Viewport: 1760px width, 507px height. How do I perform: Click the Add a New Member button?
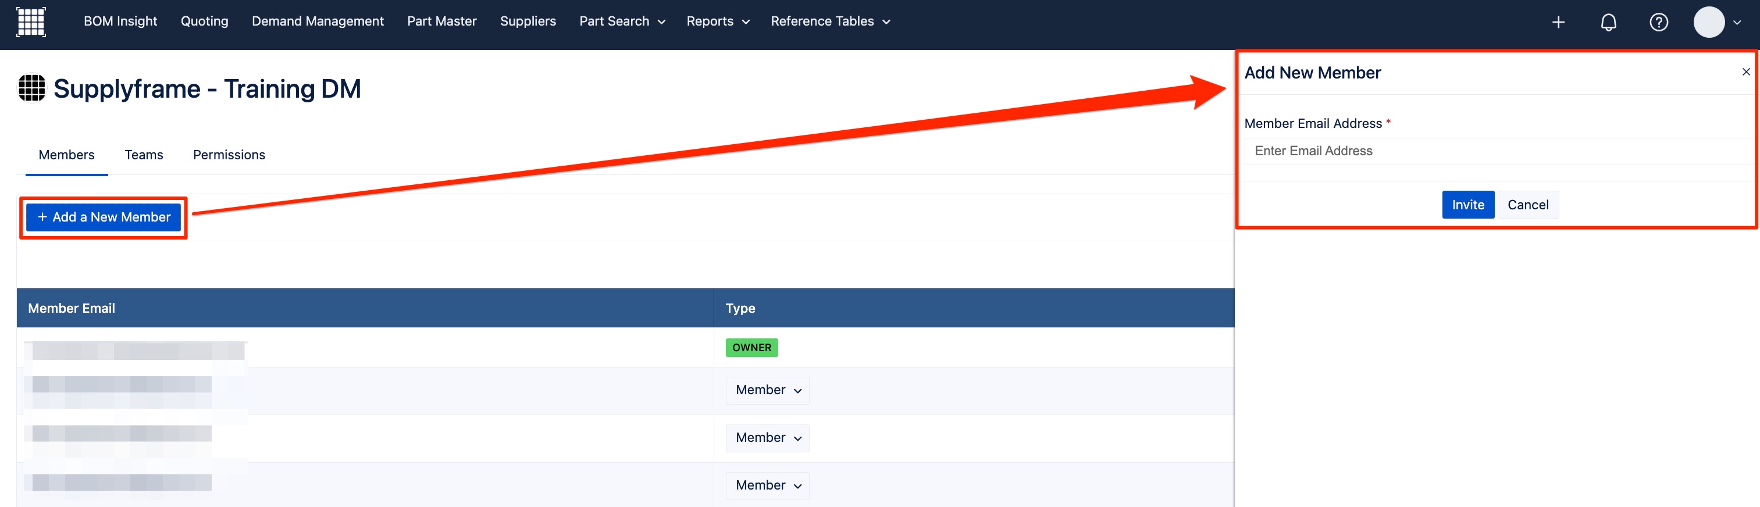[x=104, y=217]
